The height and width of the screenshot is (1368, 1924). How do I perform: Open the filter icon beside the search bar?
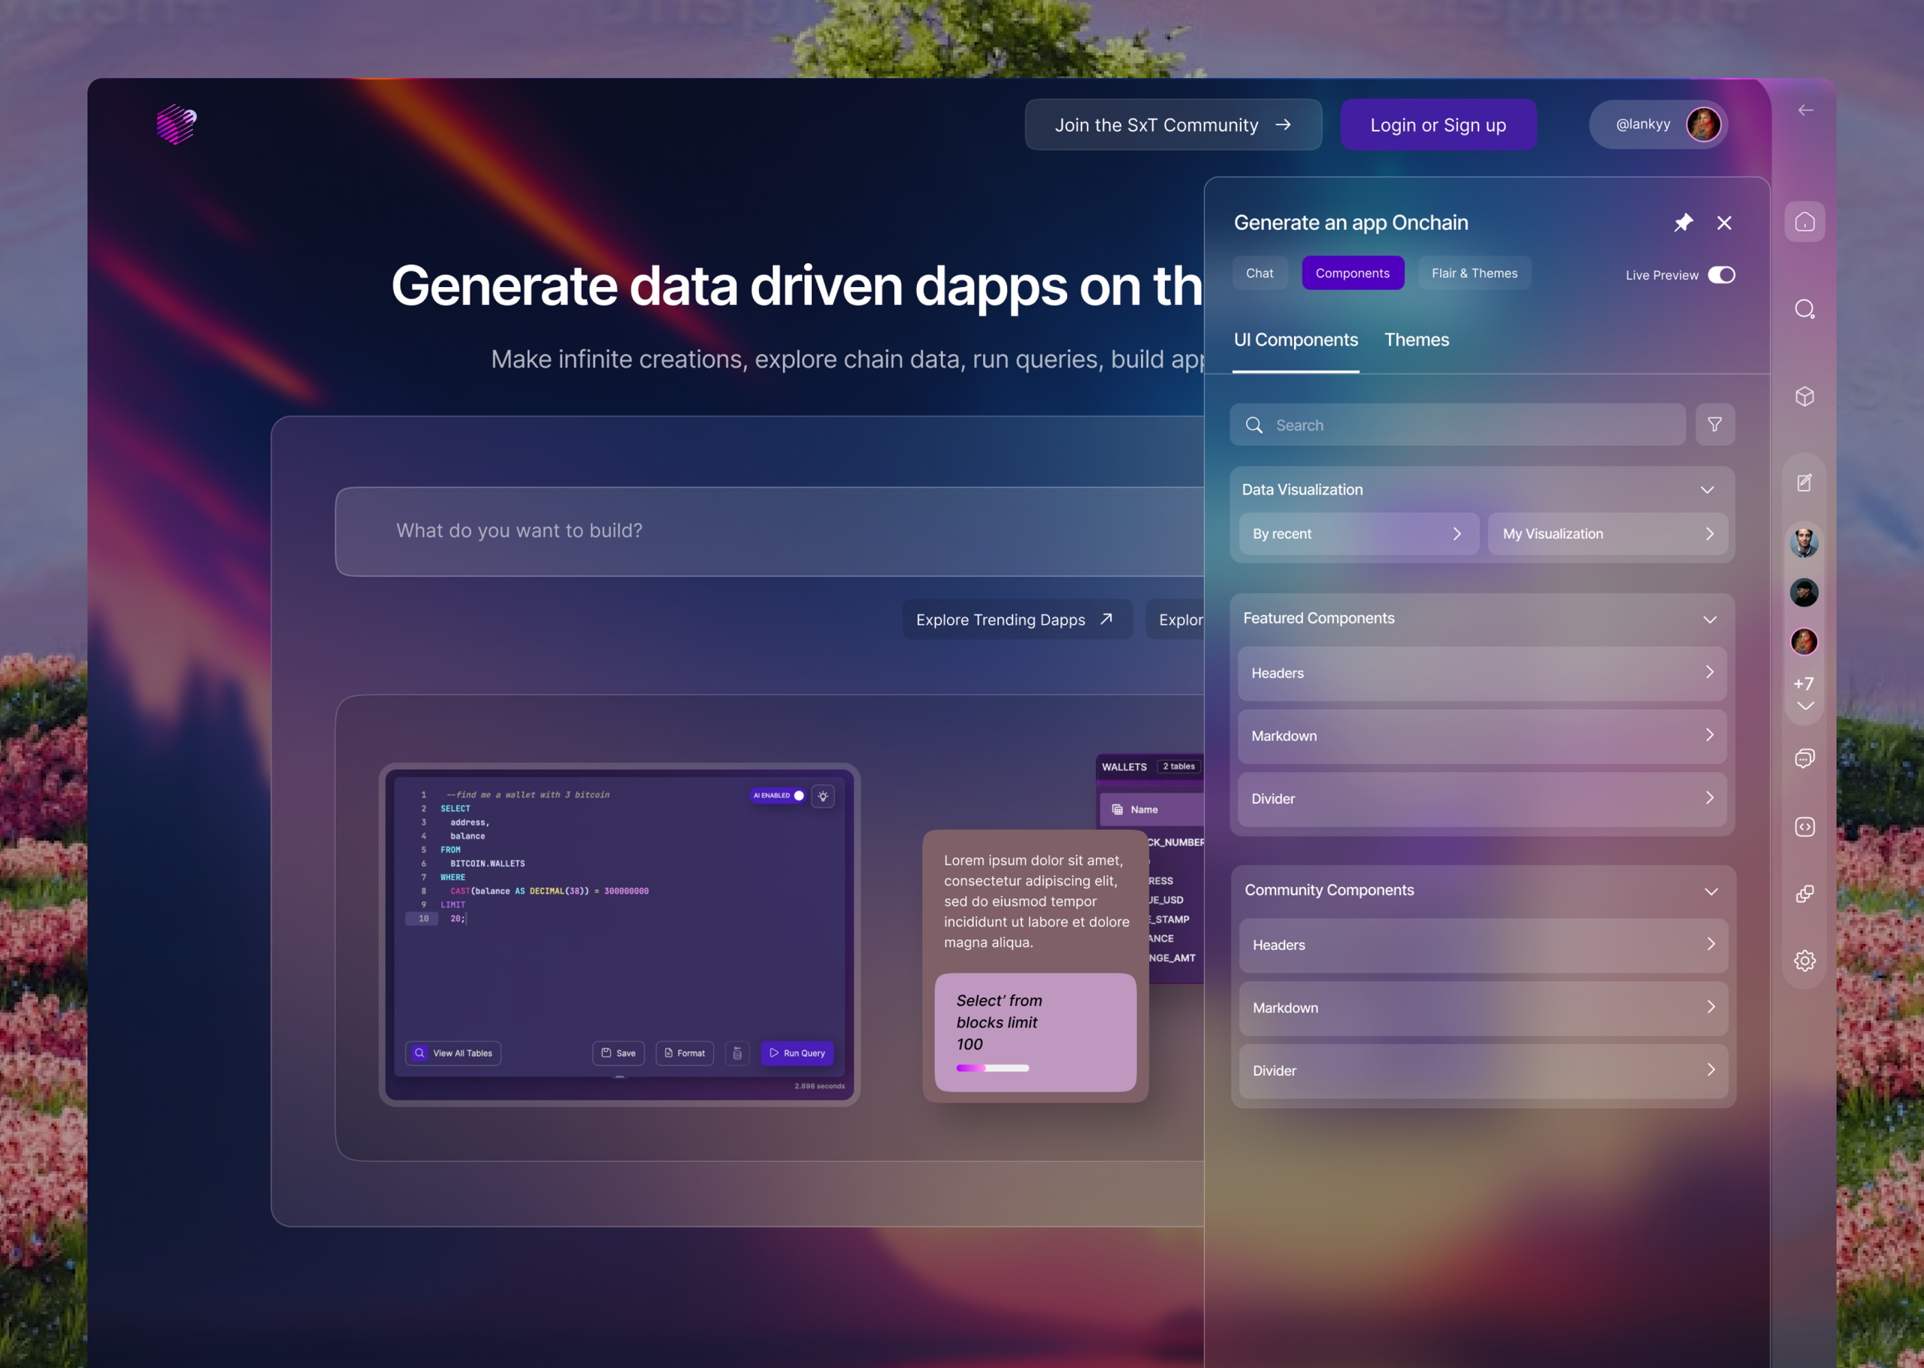coord(1715,425)
